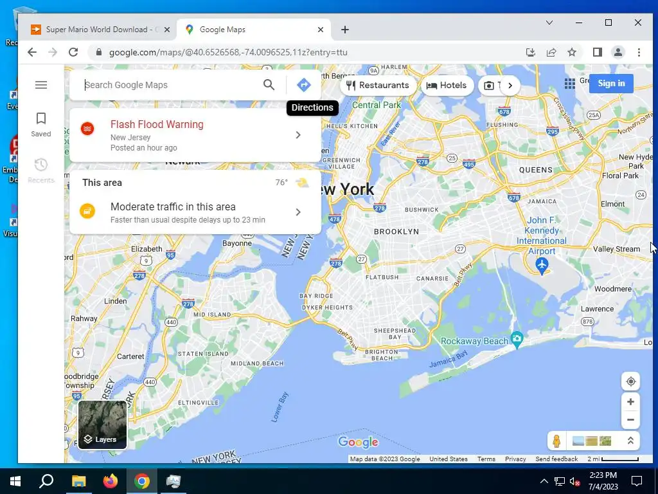
Task: Click the network icon in system tray
Action: coord(560,481)
